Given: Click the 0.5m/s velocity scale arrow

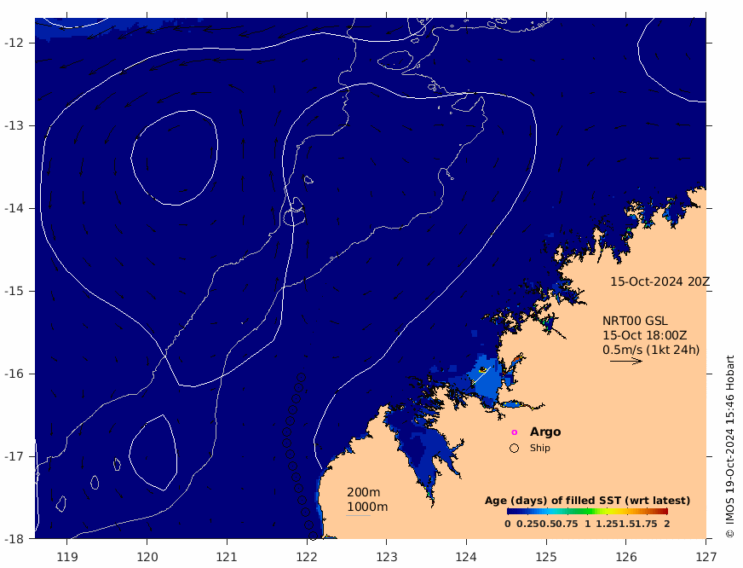Looking at the screenshot, I should [x=626, y=362].
